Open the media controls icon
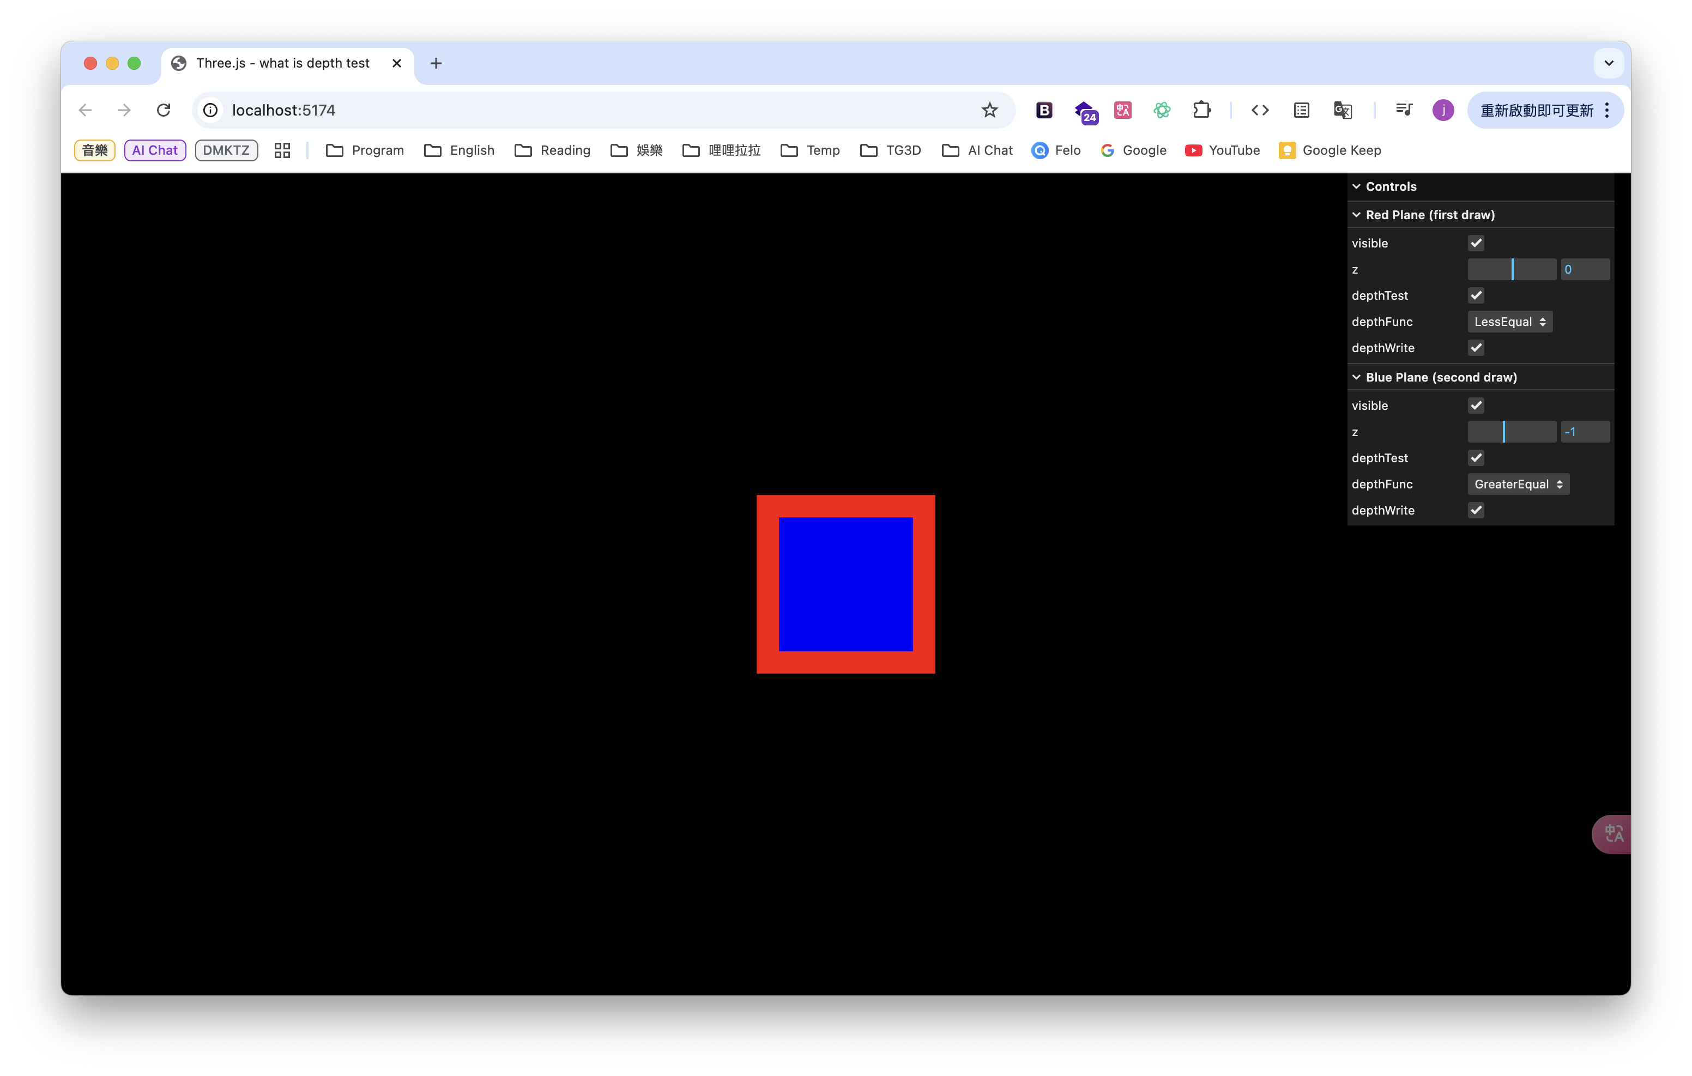Image resolution: width=1692 pixels, height=1076 pixels. (x=1404, y=110)
